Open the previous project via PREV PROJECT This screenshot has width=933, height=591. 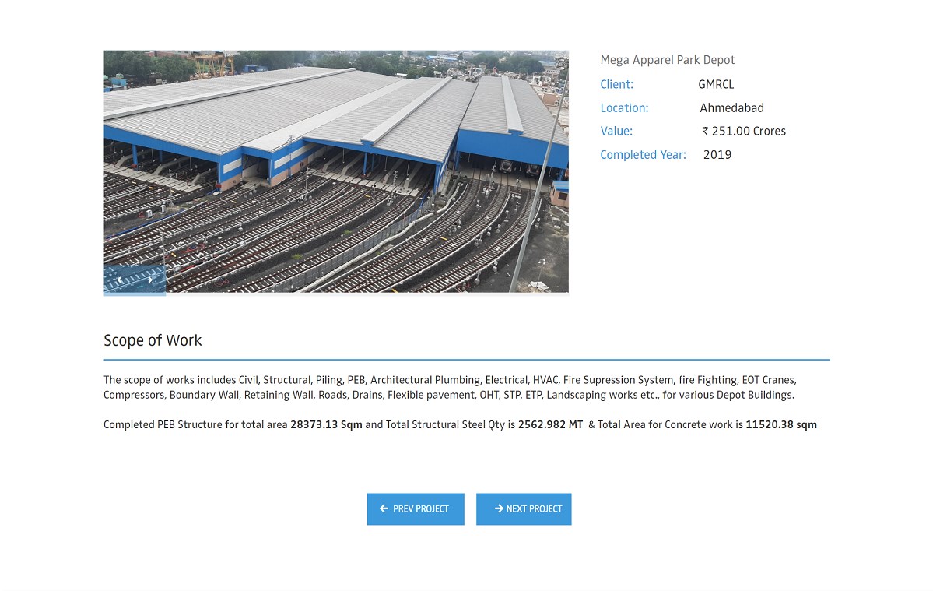point(415,508)
